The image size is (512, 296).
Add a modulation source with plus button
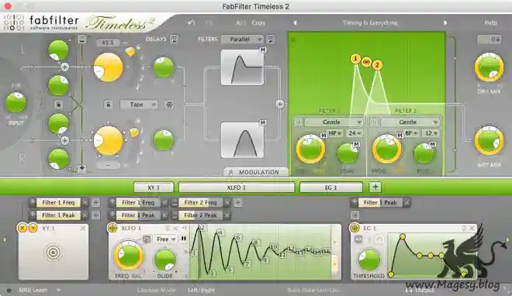pyautogui.click(x=375, y=187)
